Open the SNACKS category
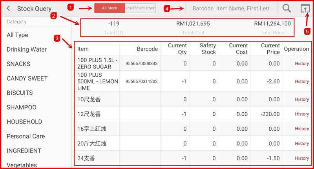This screenshot has height=169, width=314. coord(18,64)
